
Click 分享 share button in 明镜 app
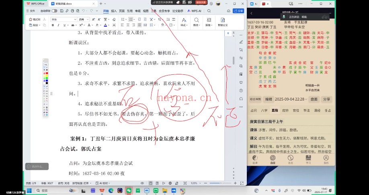(x=326, y=99)
